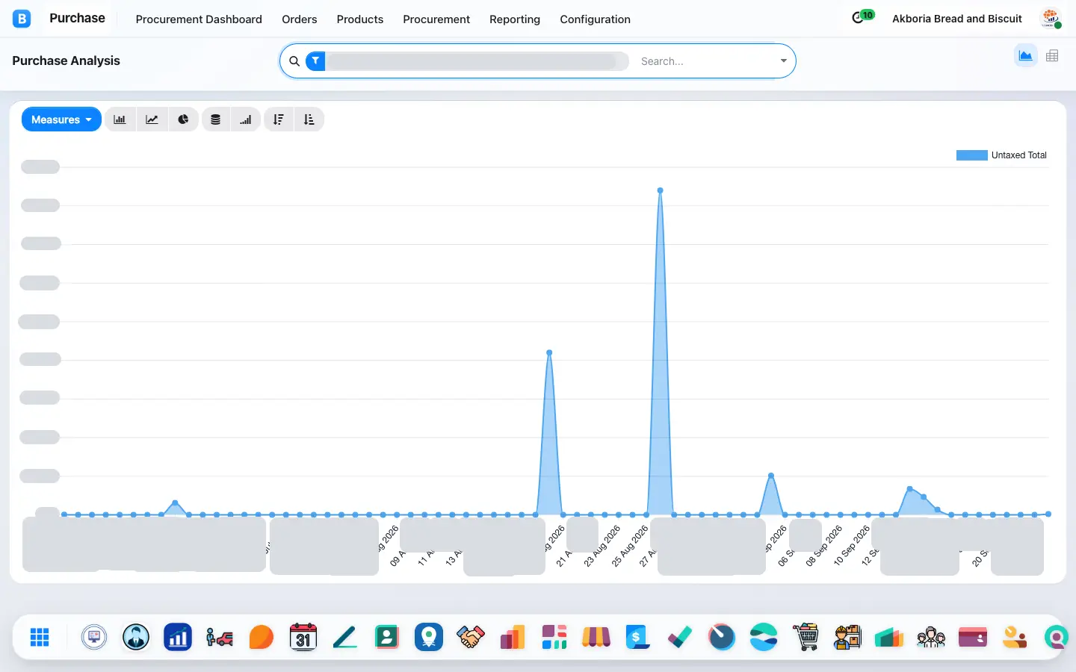Open the dollar invoice app in dock
This screenshot has width=1076, height=672.
(x=638, y=637)
